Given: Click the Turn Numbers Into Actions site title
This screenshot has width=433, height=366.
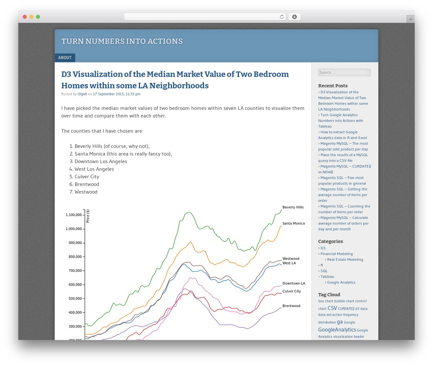Looking at the screenshot, I should click(122, 41).
